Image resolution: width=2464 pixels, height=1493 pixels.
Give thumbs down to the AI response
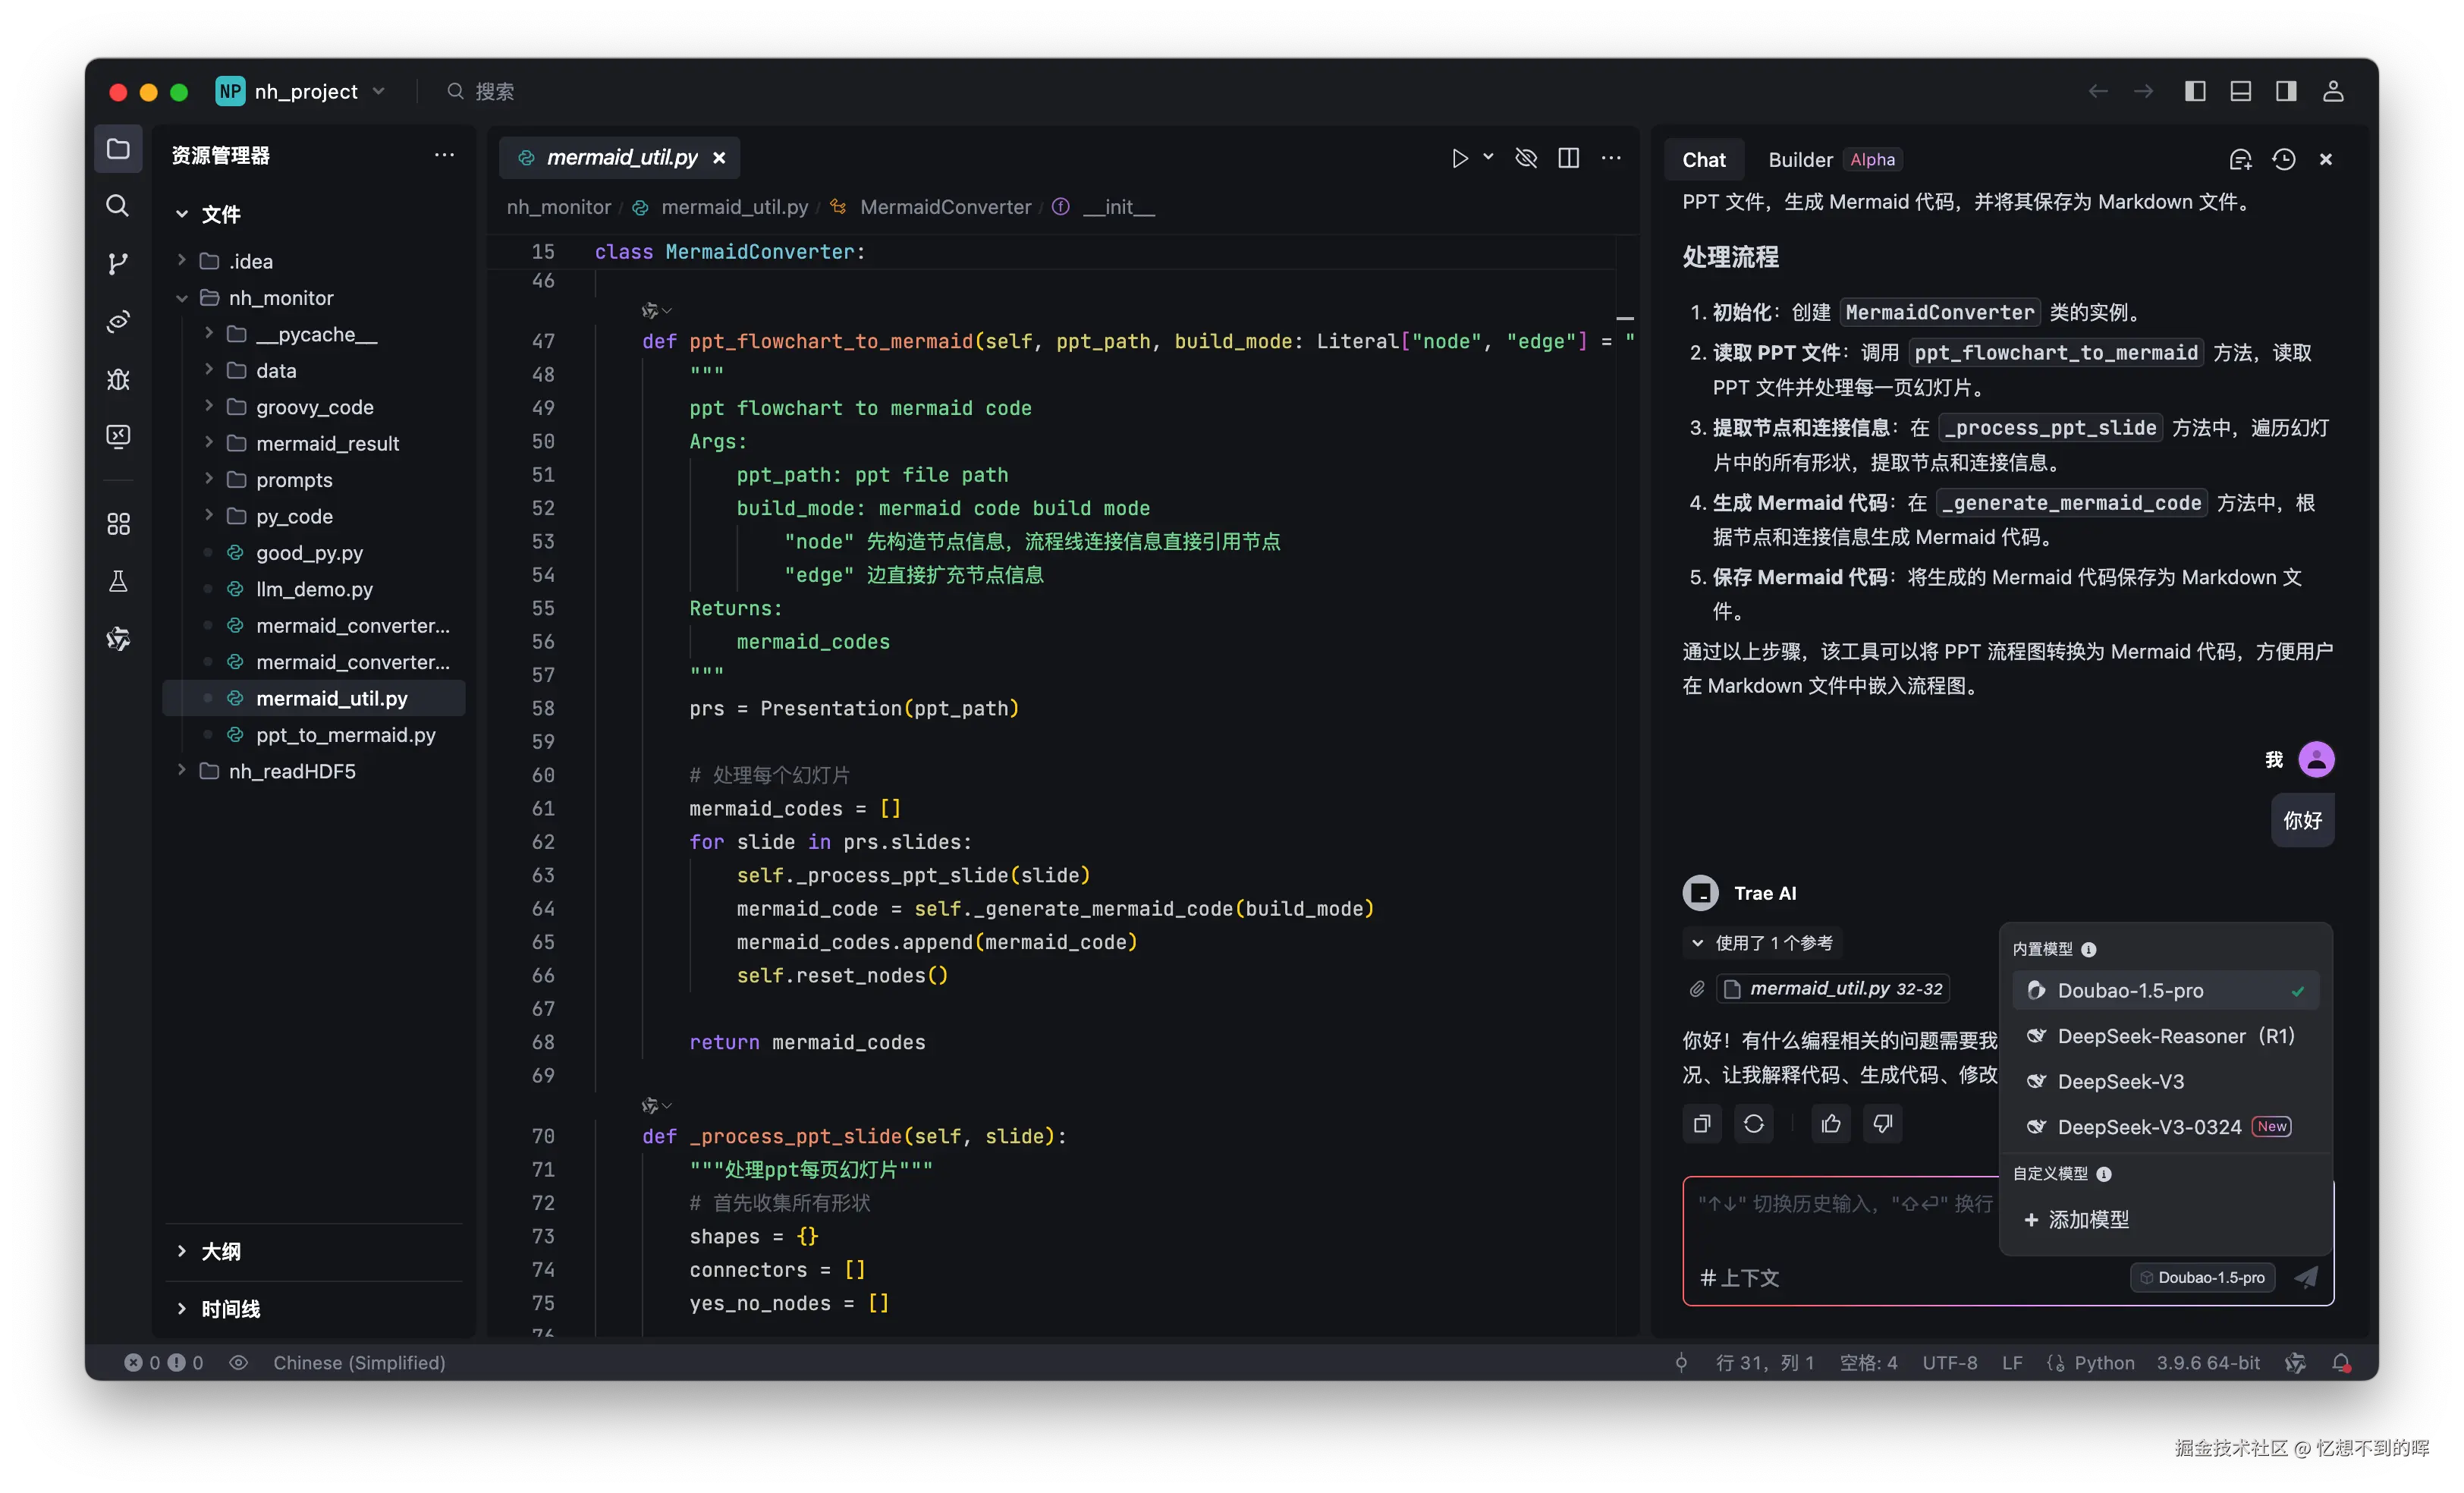pos(1882,1124)
